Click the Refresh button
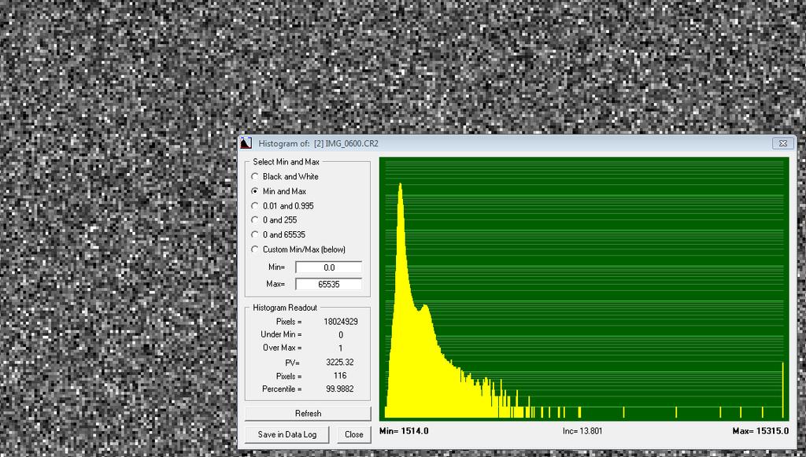The image size is (806, 457). 308,414
